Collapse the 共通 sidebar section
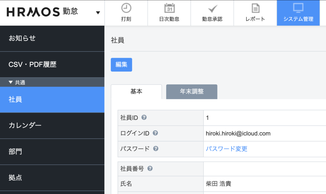Image resolution: width=326 pixels, height=194 pixels. (11, 82)
